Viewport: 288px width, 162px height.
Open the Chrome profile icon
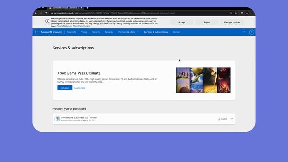click(x=247, y=13)
